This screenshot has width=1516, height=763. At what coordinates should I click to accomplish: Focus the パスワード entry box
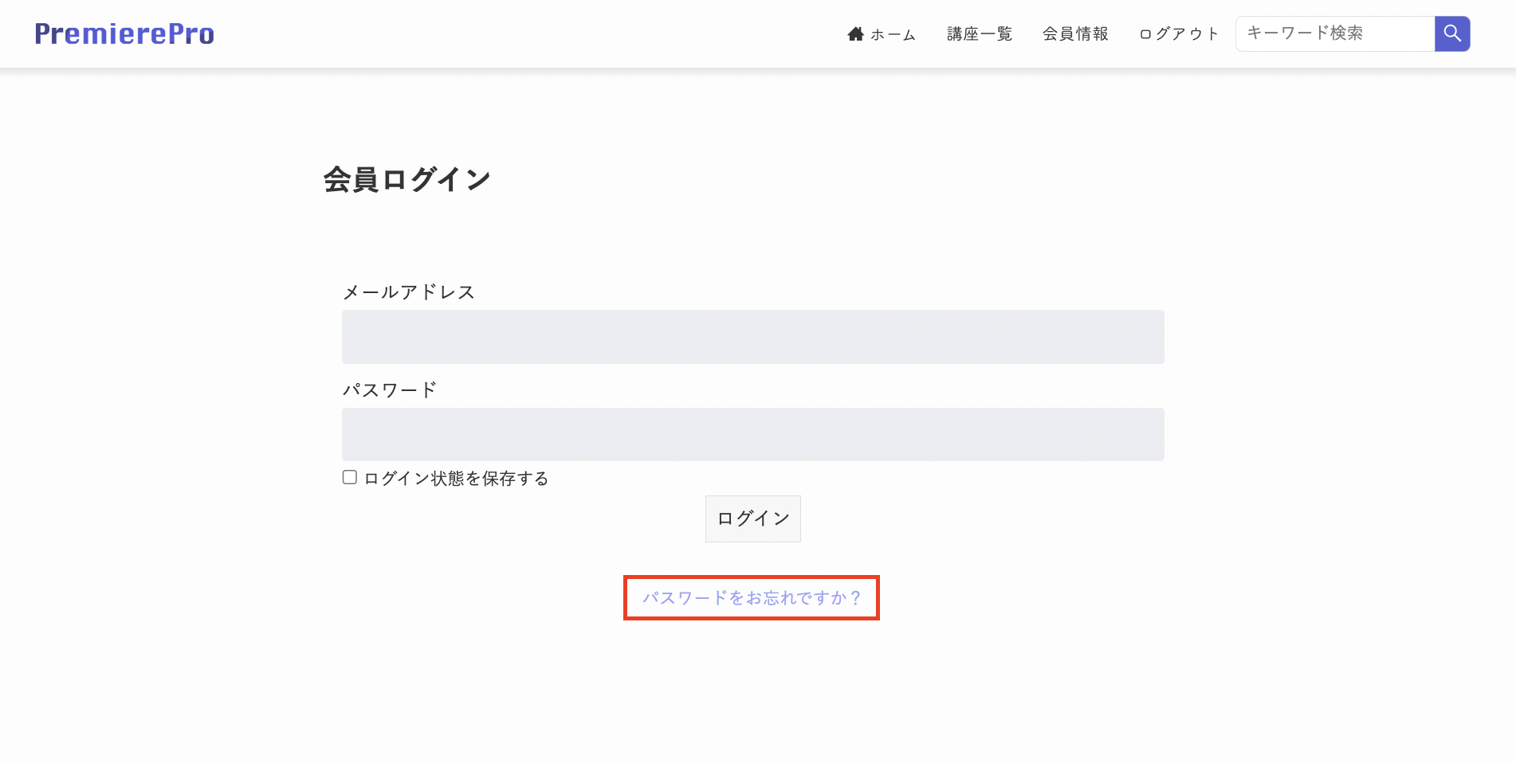752,434
